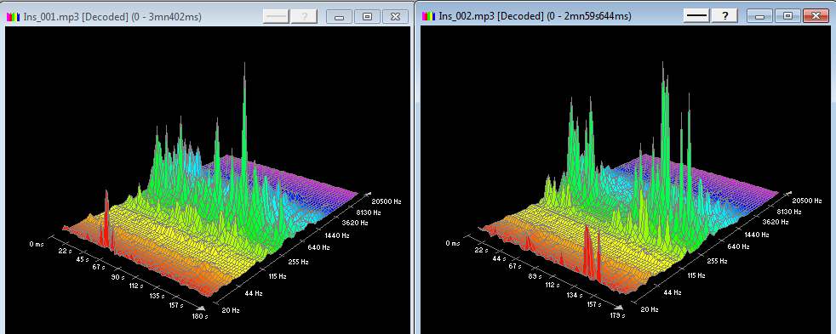Click the Ins_001.mp3 window app icon
This screenshot has width=836, height=334.
pyautogui.click(x=14, y=16)
